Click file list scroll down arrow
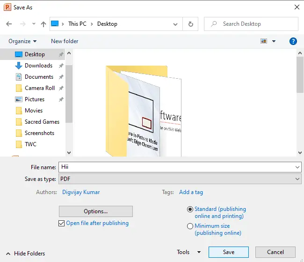 click(x=300, y=153)
